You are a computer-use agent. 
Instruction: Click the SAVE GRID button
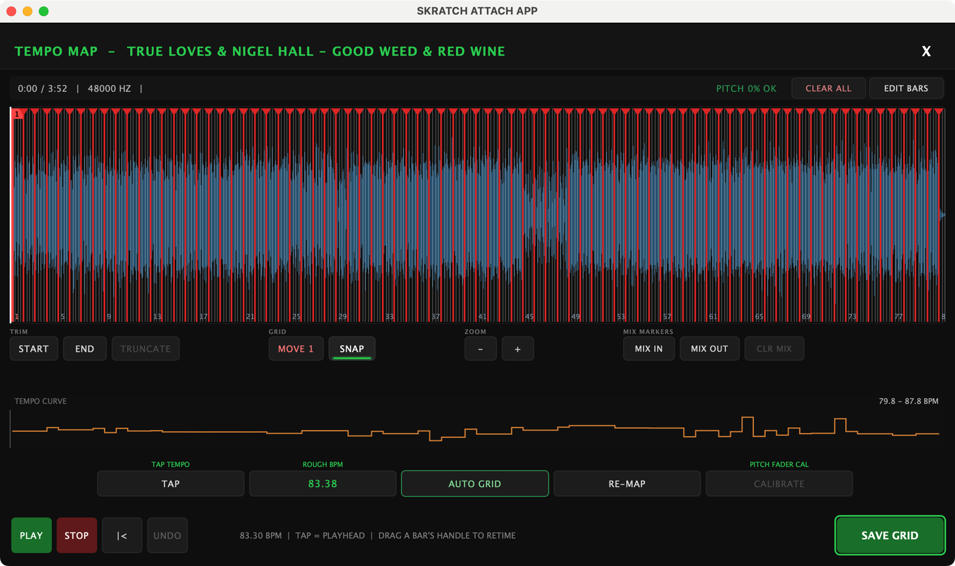890,536
